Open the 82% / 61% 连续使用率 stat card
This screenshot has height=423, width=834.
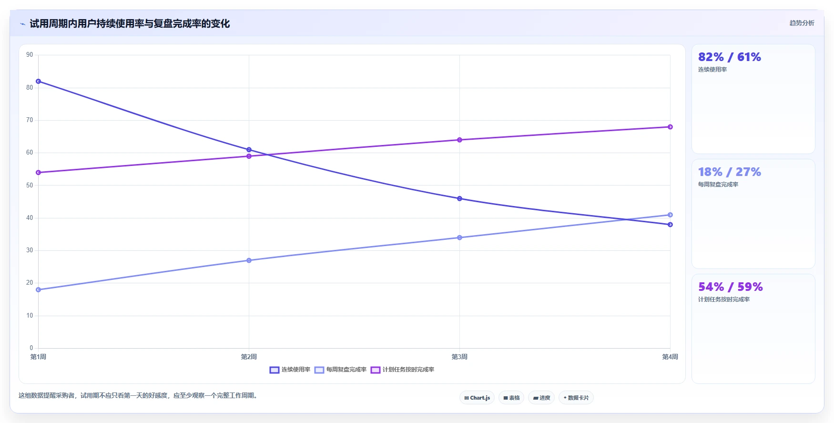[753, 99]
